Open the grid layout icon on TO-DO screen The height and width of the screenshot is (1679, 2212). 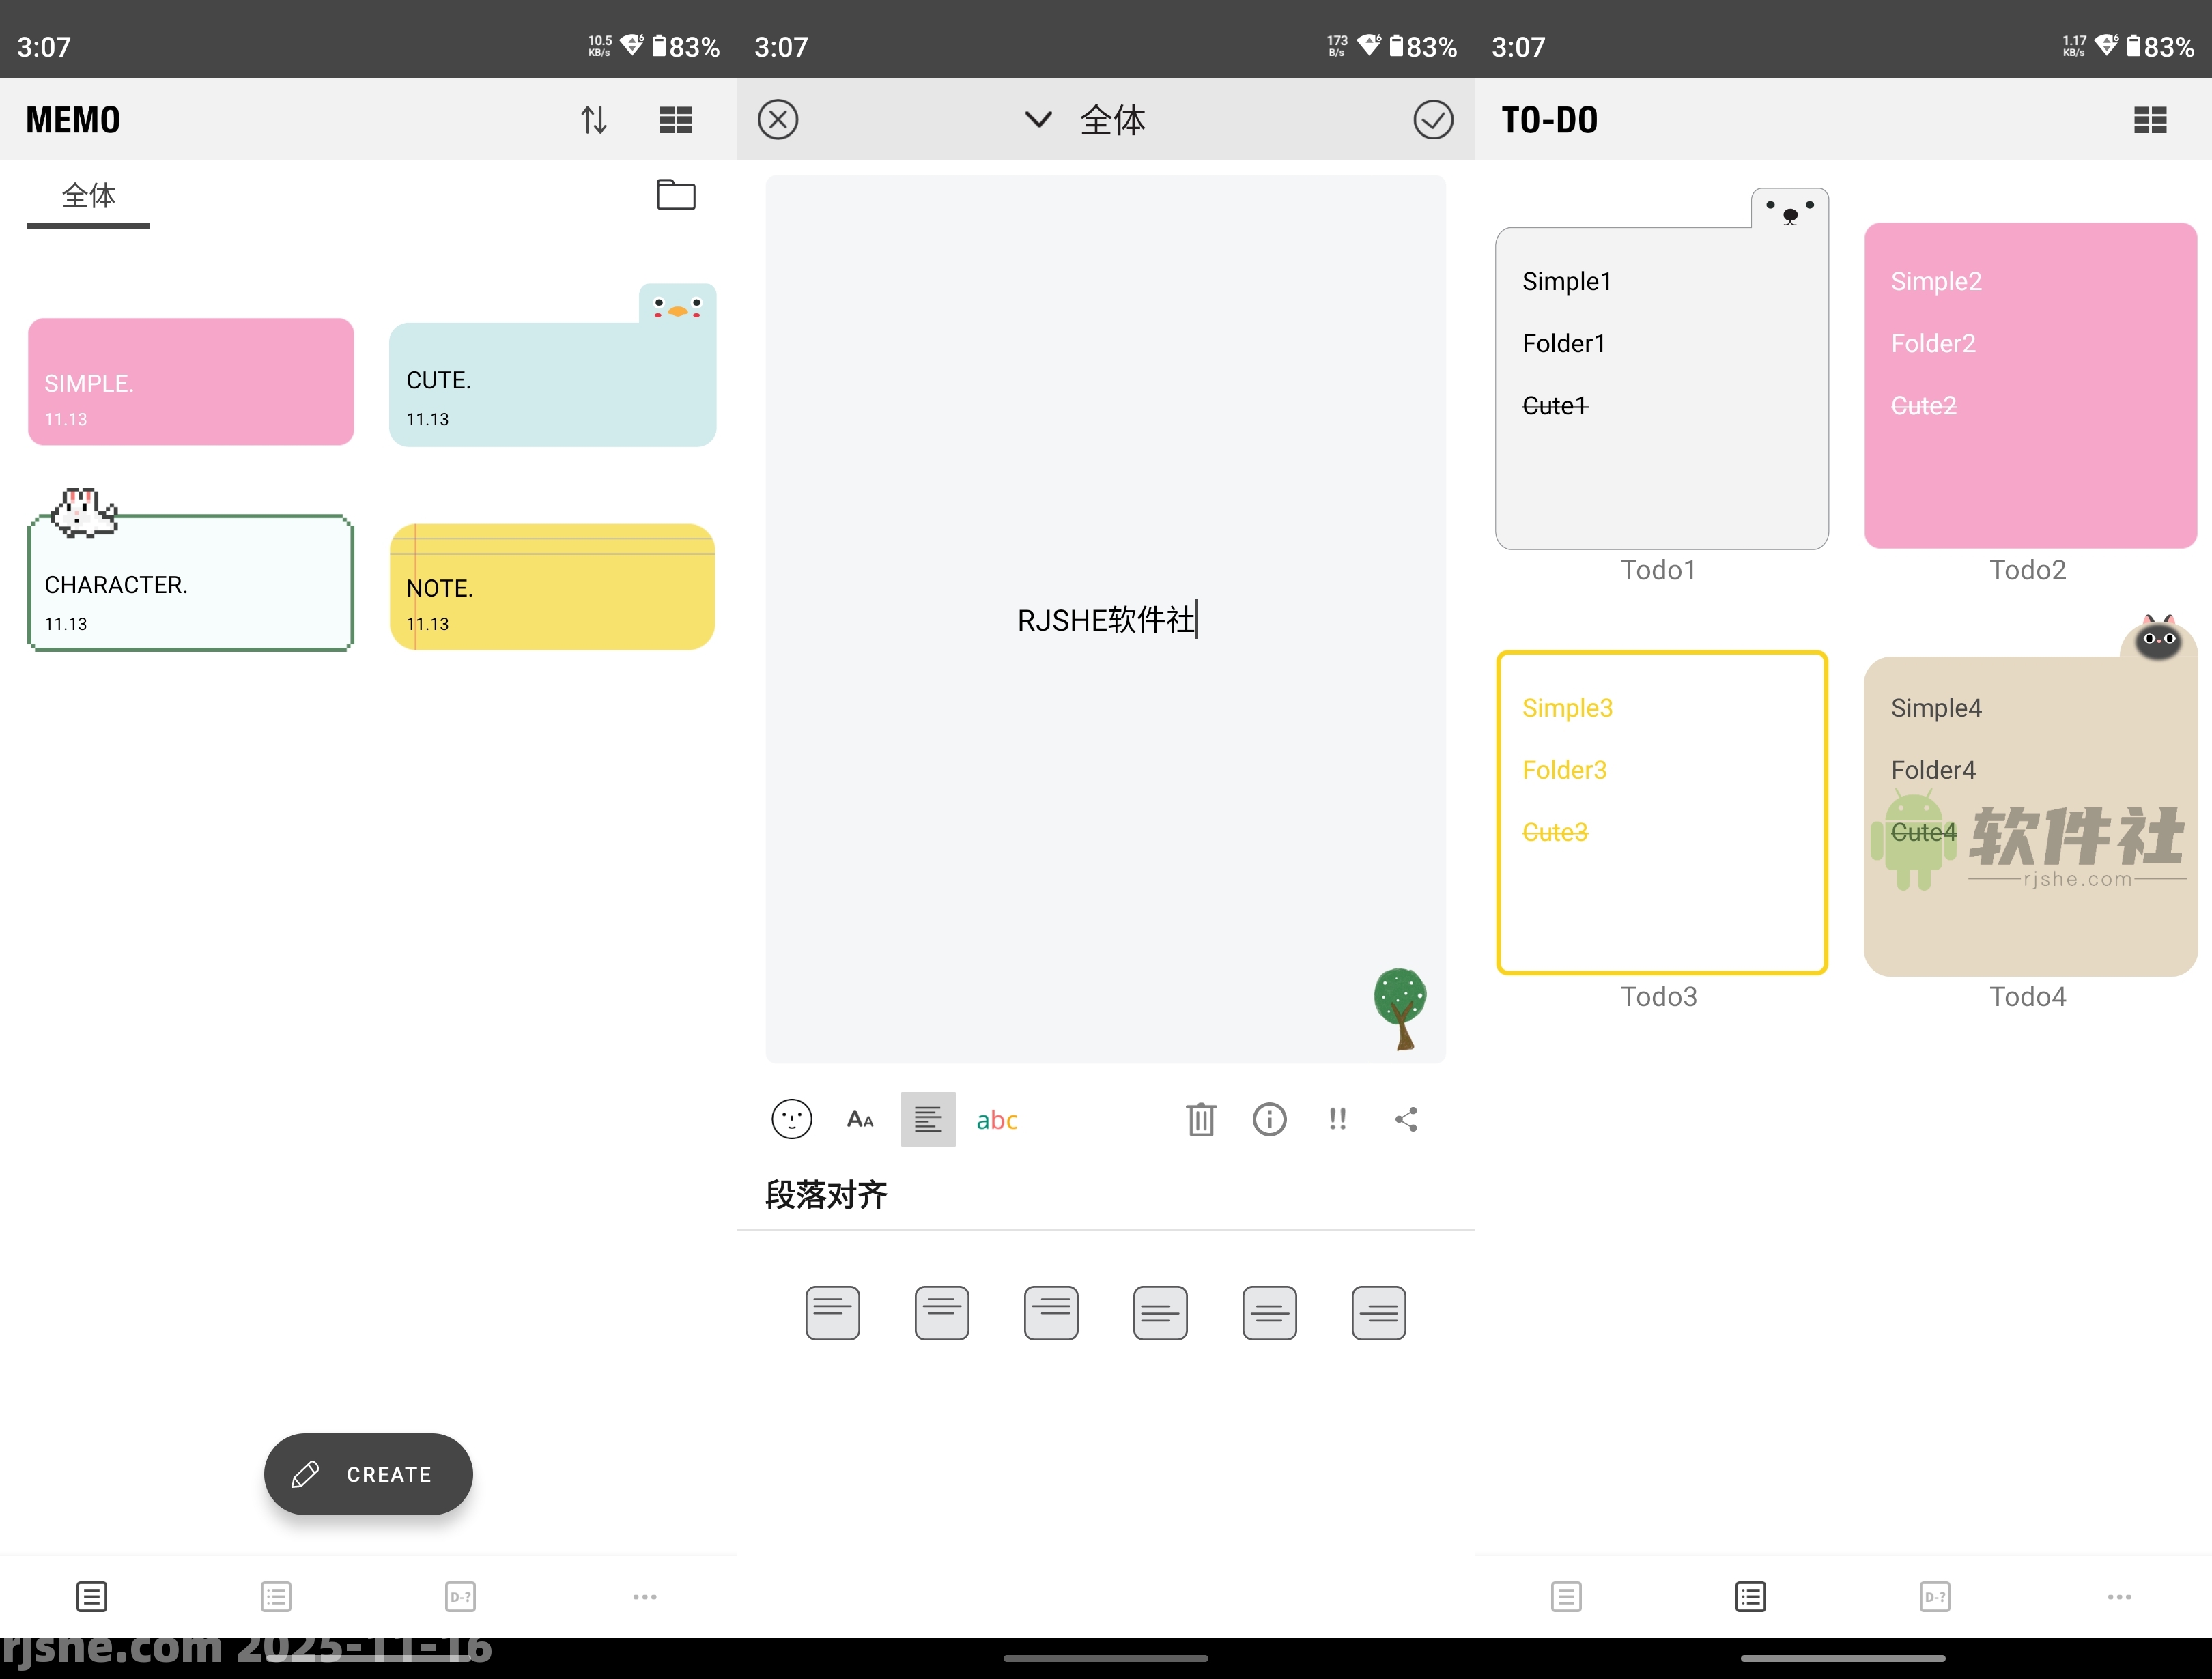[2149, 119]
